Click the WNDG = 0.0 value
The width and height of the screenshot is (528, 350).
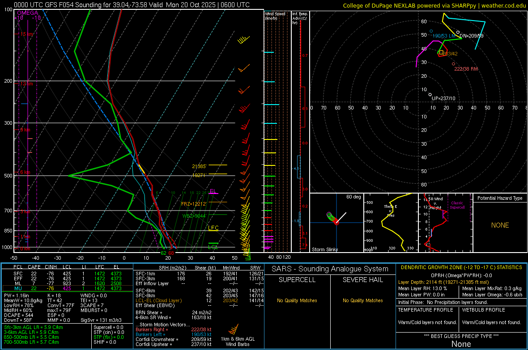[94, 295]
